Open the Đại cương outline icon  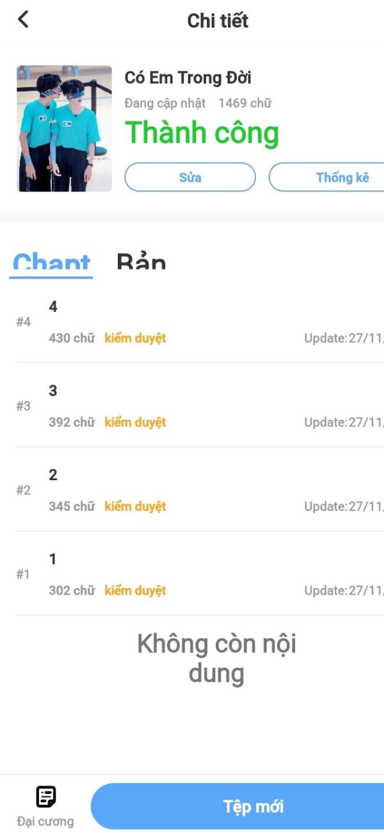pos(45,797)
